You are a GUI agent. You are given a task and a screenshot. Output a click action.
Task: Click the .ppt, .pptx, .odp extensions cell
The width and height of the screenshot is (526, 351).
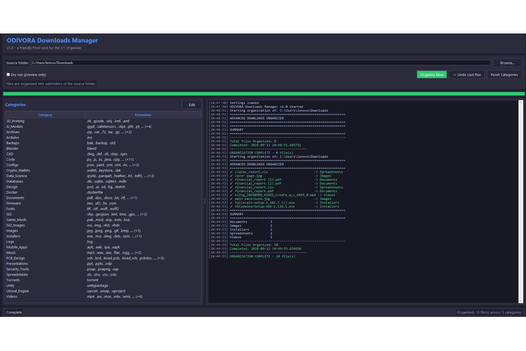tap(143, 264)
